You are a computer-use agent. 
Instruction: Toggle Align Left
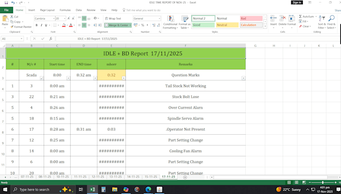tap(79, 25)
